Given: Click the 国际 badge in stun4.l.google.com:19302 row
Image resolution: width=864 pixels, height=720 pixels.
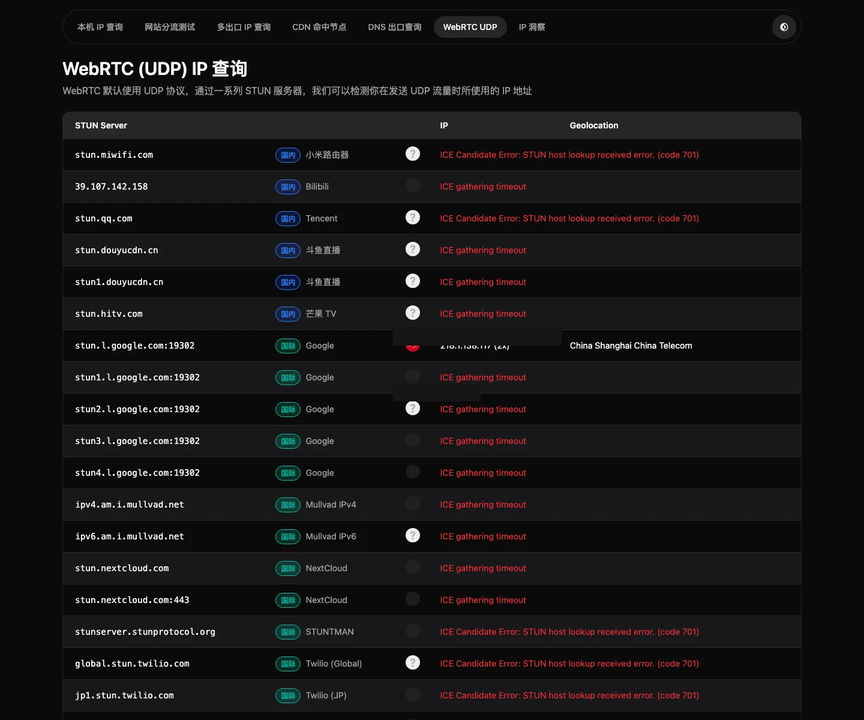Looking at the screenshot, I should 288,473.
